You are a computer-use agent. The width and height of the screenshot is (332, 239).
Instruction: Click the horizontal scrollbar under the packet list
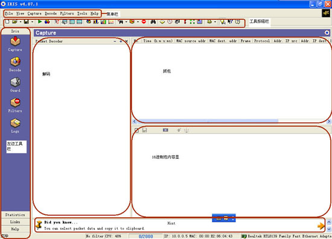(x=231, y=121)
